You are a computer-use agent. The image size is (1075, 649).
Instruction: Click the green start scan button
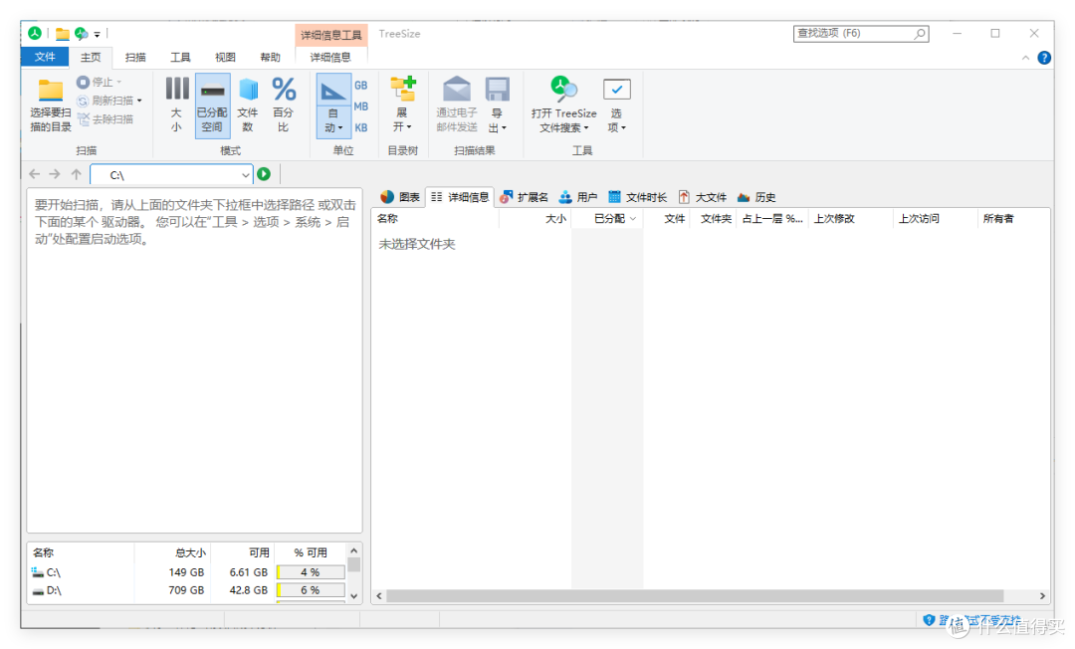[x=264, y=175]
